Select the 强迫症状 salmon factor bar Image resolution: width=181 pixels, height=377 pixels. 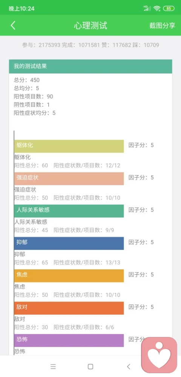[x=69, y=178]
